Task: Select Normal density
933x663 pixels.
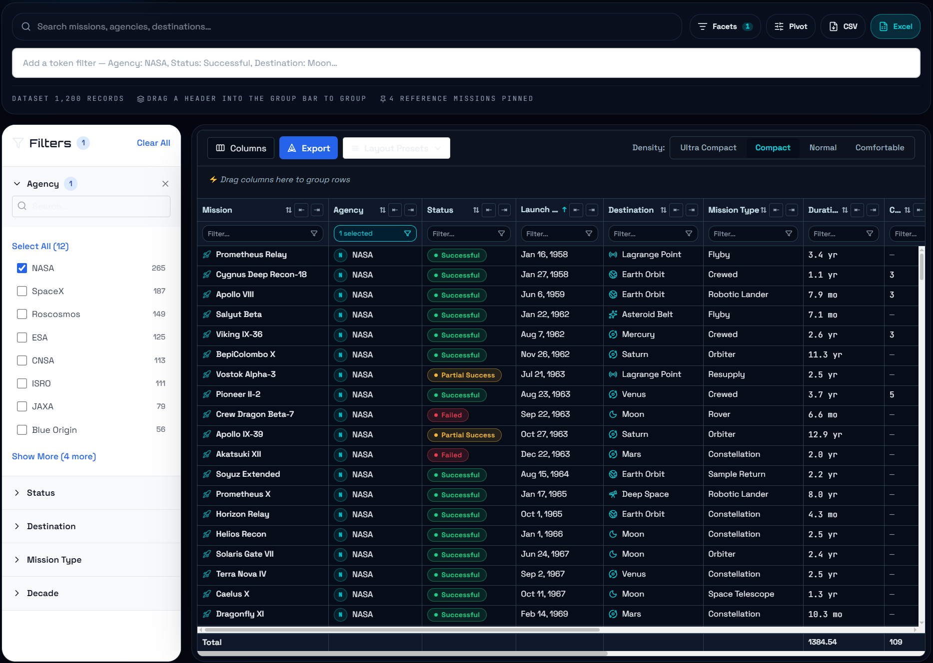Action: click(823, 148)
